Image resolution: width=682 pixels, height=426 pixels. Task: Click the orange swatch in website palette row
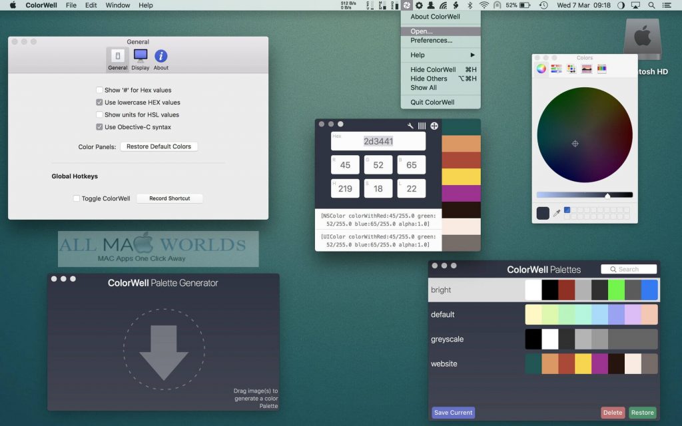(549, 364)
